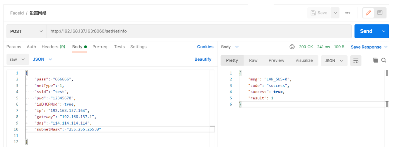This screenshot has width=396, height=147.
Task: Change the request body JSON format dropdown
Action: tap(43, 59)
